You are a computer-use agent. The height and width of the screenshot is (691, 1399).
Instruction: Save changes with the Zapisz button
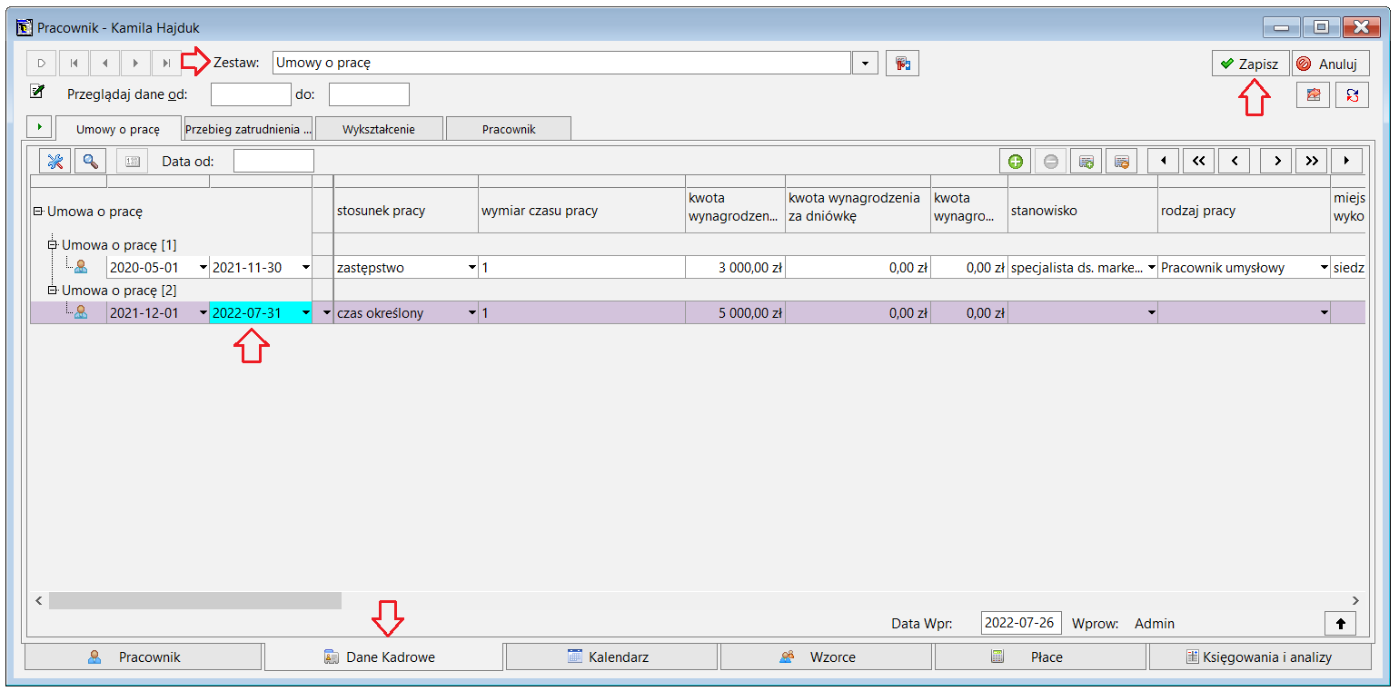pos(1250,64)
